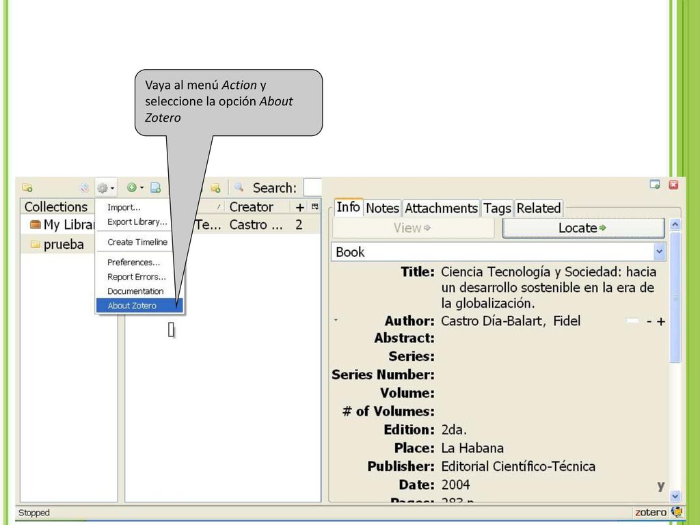Switch to the Notes tab
The image size is (700, 525).
(383, 208)
